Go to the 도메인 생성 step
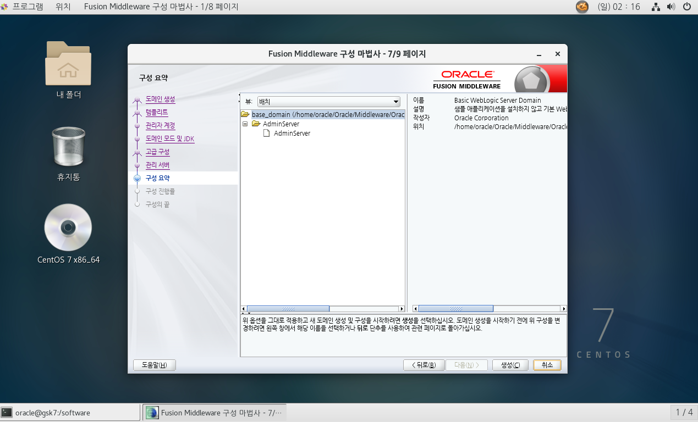Image resolution: width=698 pixels, height=422 pixels. click(161, 99)
